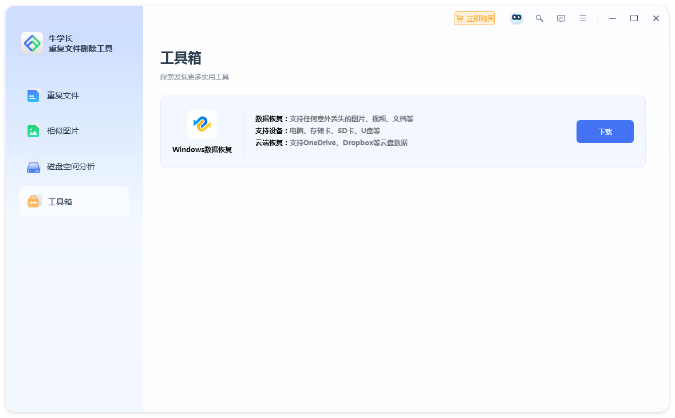Screen dimensions: 675x418
Task: Click the 立即购买 purchase button
Action: pyautogui.click(x=474, y=18)
